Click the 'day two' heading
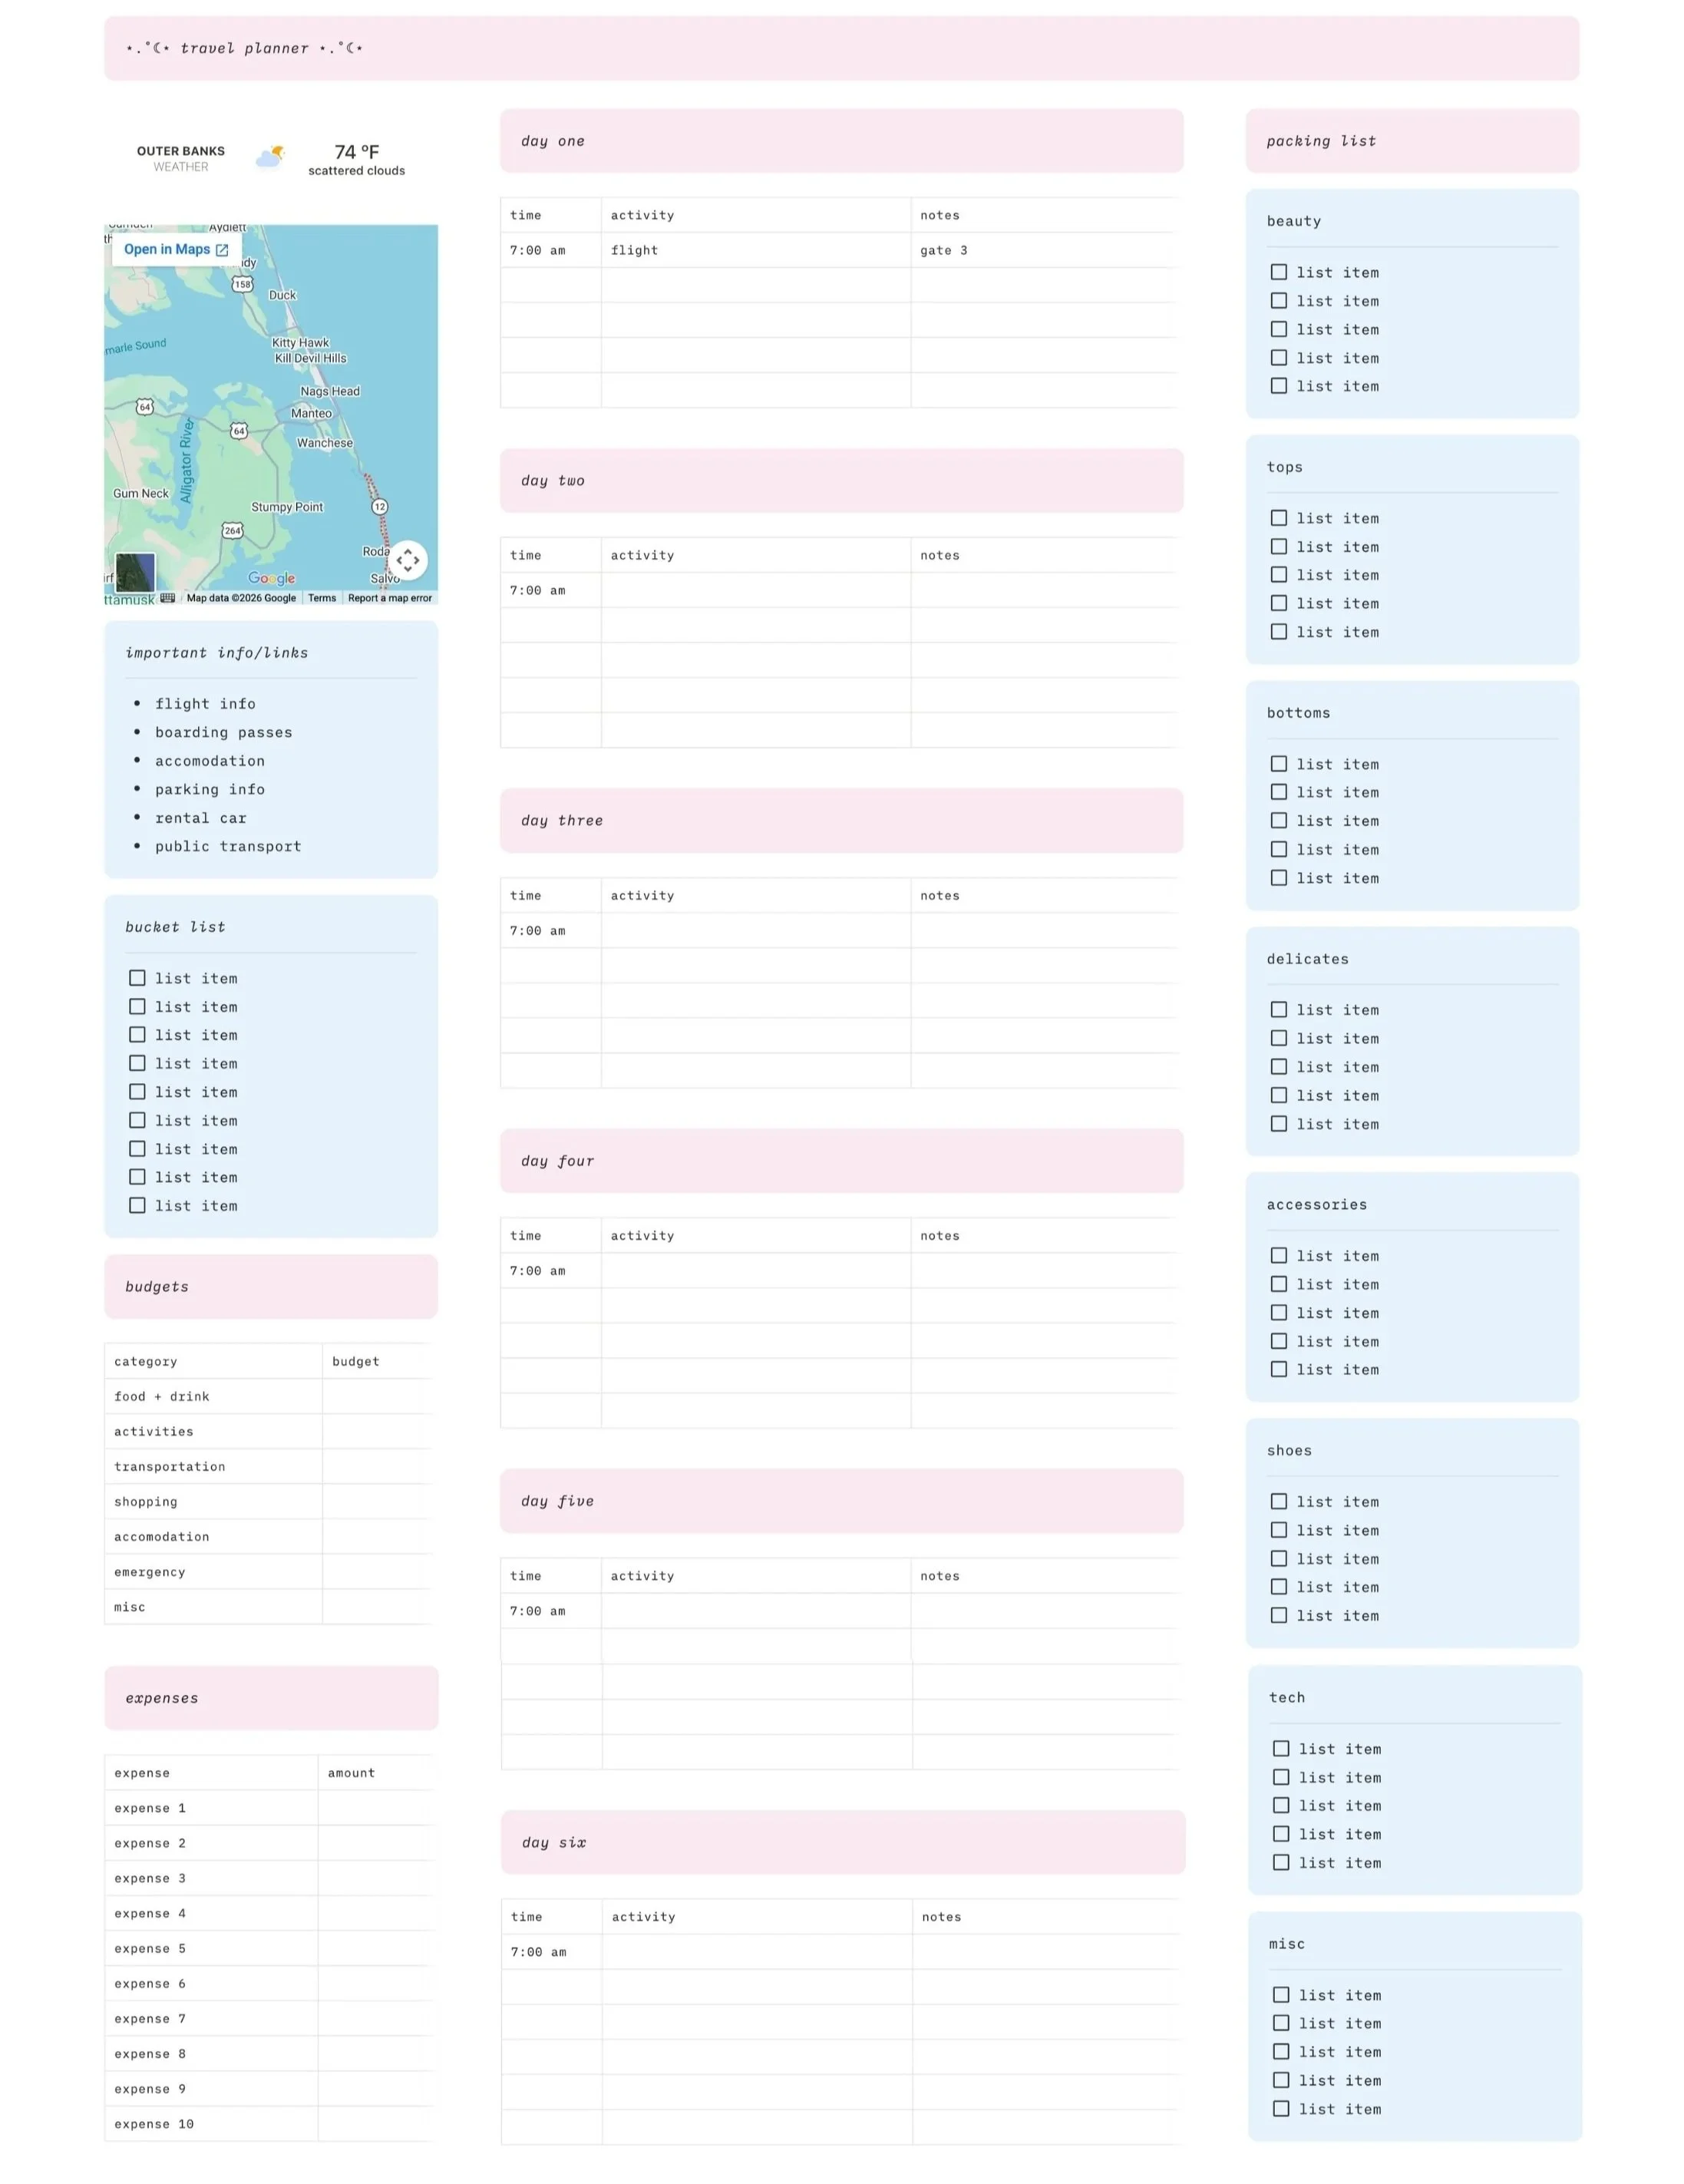 (553, 481)
